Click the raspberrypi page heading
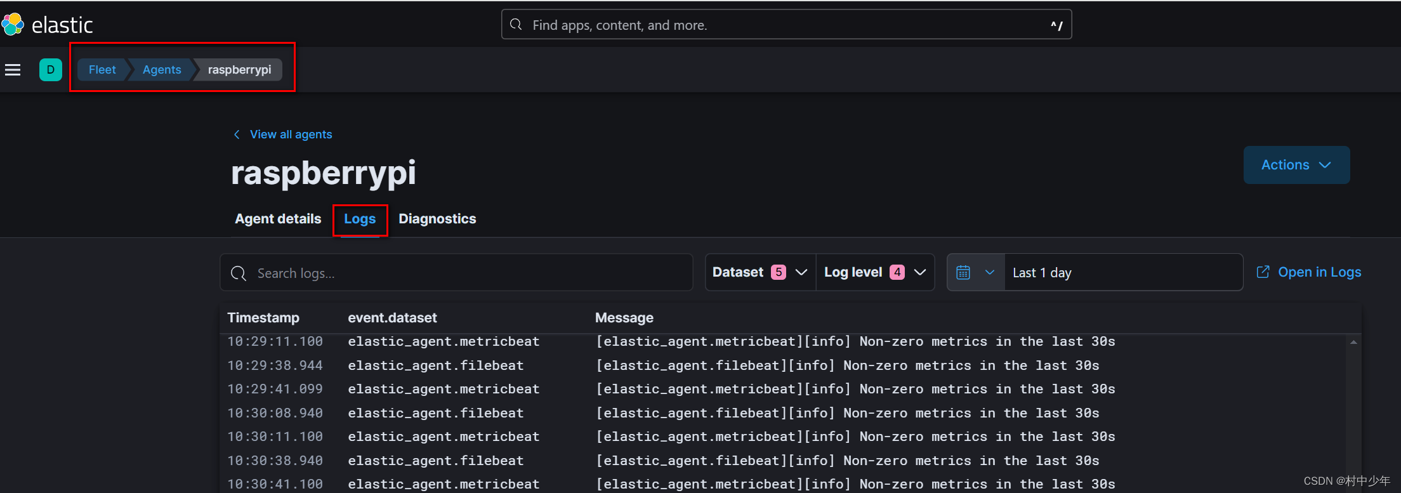 click(324, 173)
